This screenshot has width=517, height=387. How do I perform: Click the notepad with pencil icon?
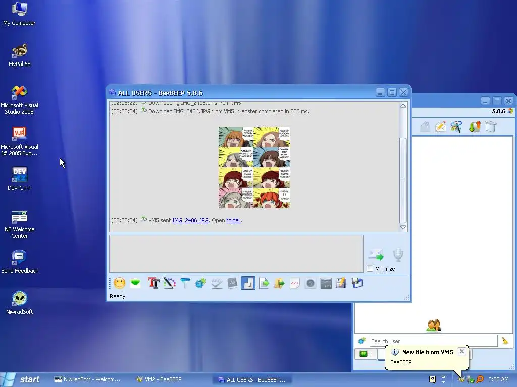(341, 283)
